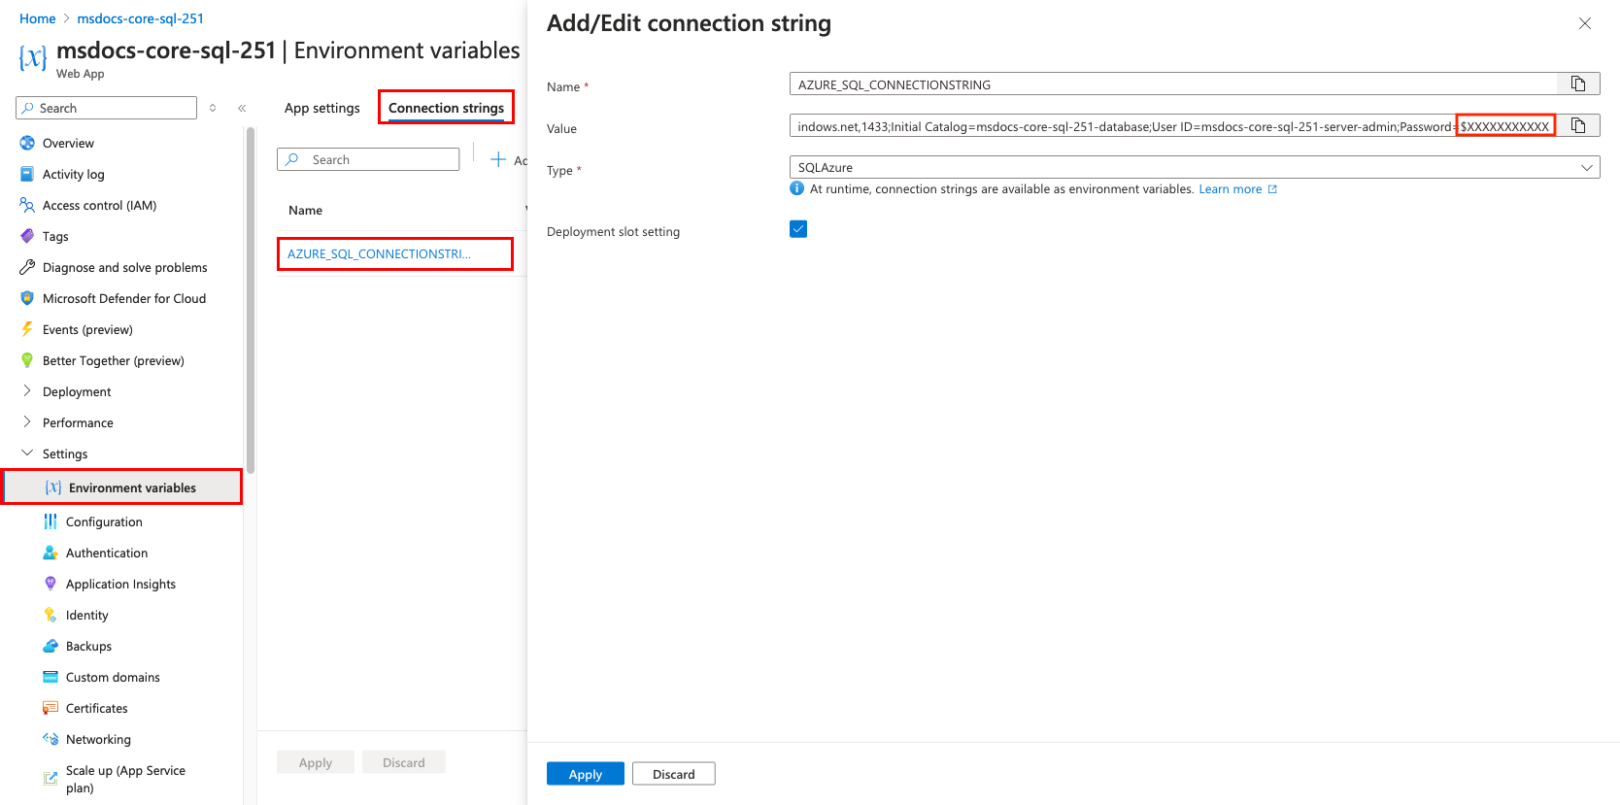Viewport: 1620px width, 805px height.
Task: Select Application Insights in the sidebar
Action: (120, 584)
